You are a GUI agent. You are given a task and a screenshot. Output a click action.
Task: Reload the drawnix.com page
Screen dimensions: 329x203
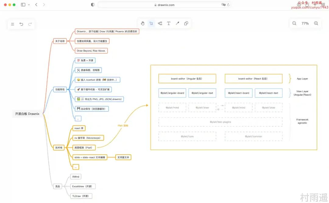point(228,5)
